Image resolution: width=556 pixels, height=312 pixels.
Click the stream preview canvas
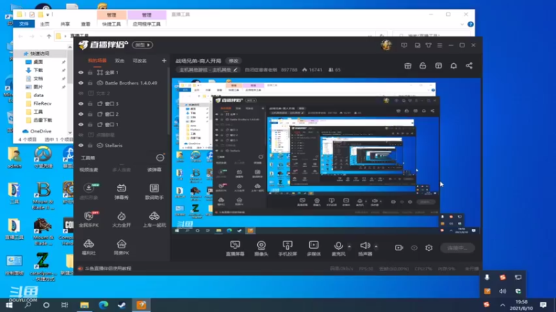coord(326,156)
